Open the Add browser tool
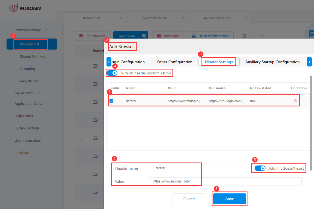 point(92,36)
